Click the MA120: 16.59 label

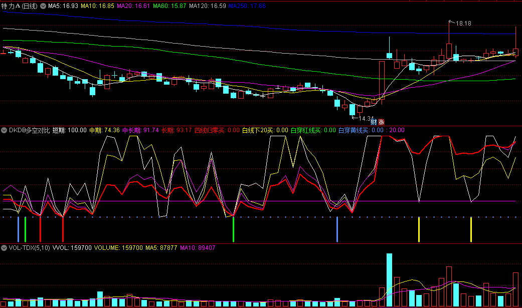point(208,6)
